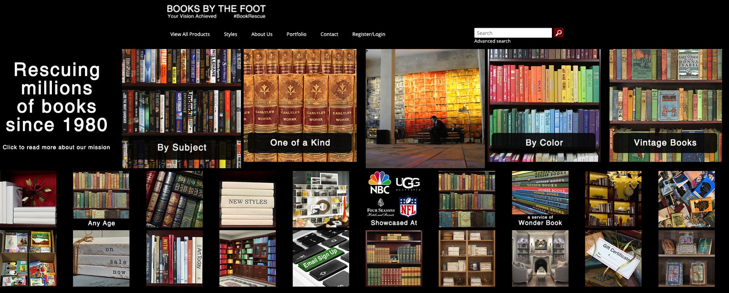The image size is (729, 293).
Task: Browse books By Color rainbow shelf
Action: pos(544,105)
